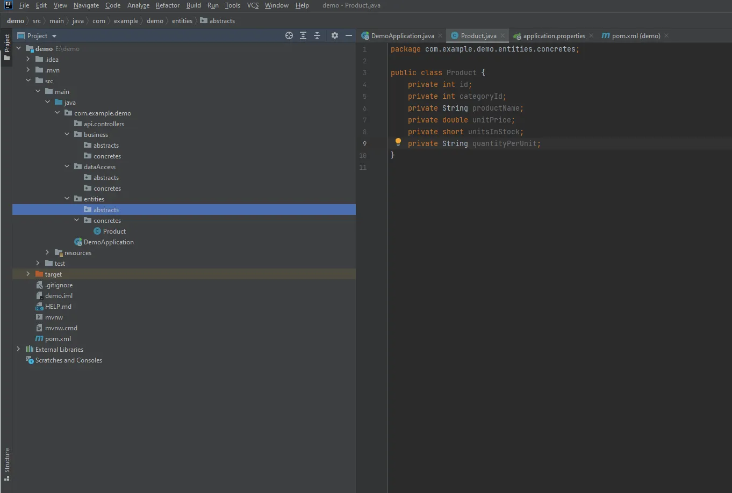
Task: Click 'unitsInStock' in the code editor
Action: (494, 132)
